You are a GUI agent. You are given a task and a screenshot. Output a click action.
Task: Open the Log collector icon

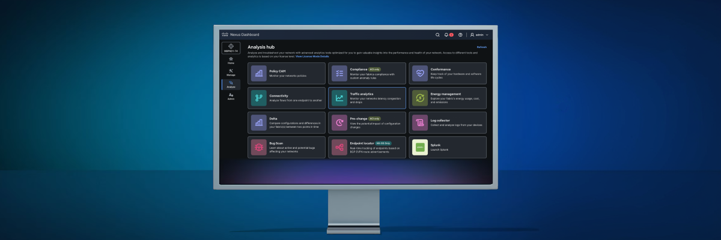tap(420, 122)
